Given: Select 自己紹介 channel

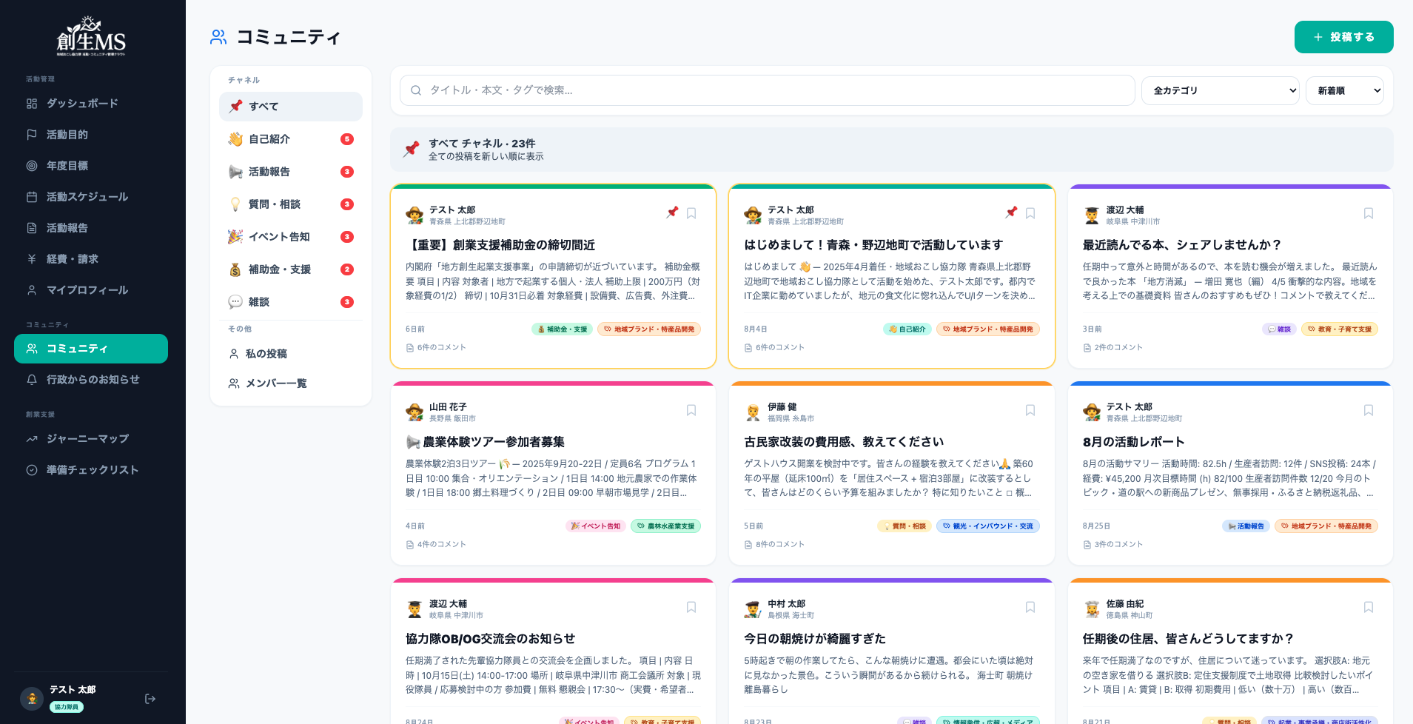Looking at the screenshot, I should coord(291,139).
